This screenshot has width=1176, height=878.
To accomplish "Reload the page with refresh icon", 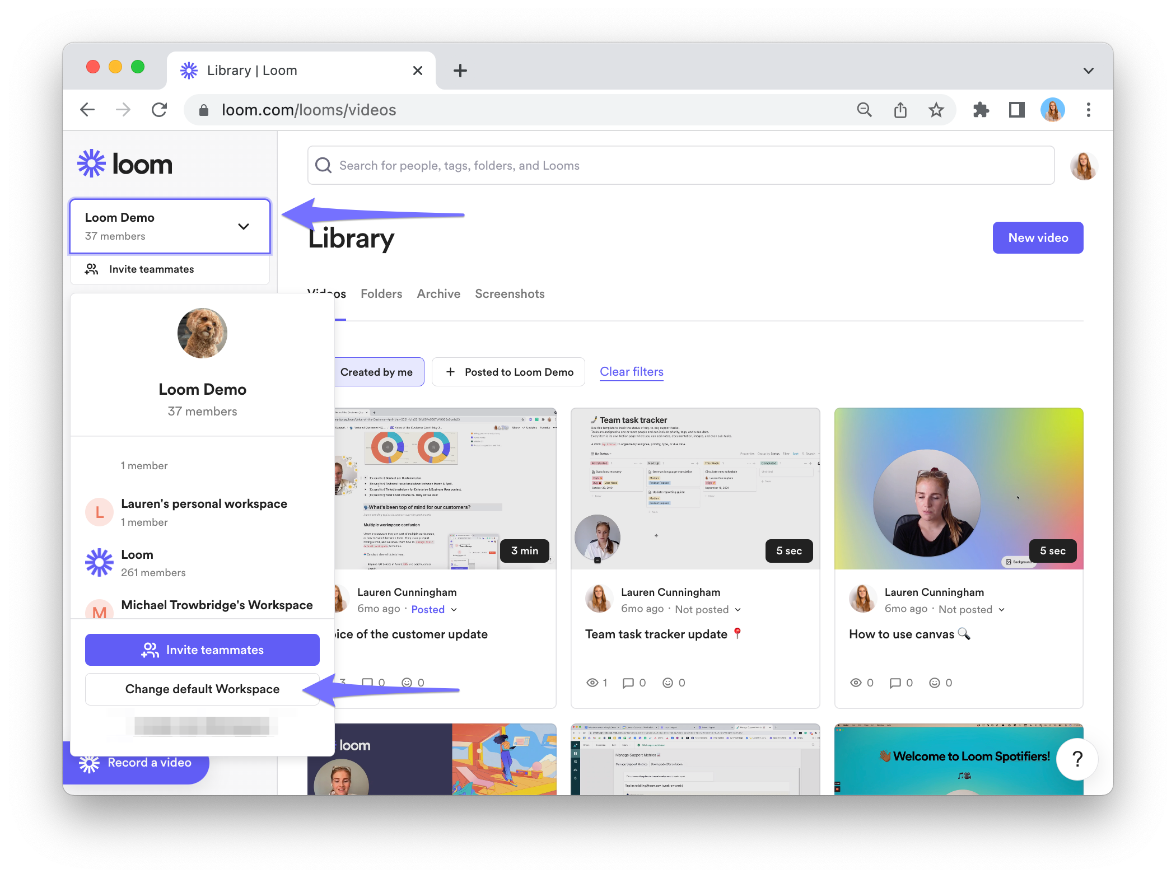I will click(160, 110).
